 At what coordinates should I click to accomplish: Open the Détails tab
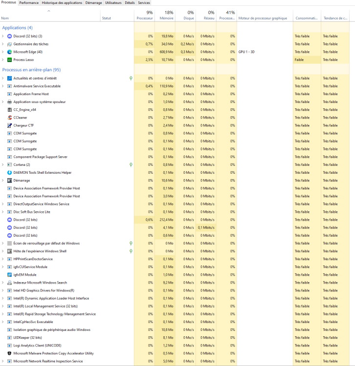[x=130, y=2]
